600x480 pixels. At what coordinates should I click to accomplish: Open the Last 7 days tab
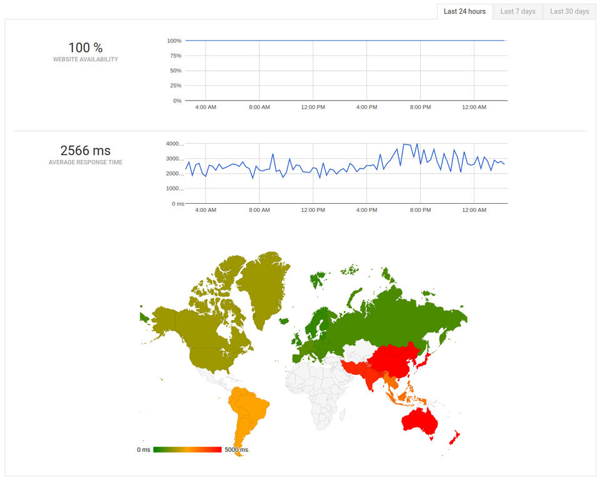tap(517, 11)
